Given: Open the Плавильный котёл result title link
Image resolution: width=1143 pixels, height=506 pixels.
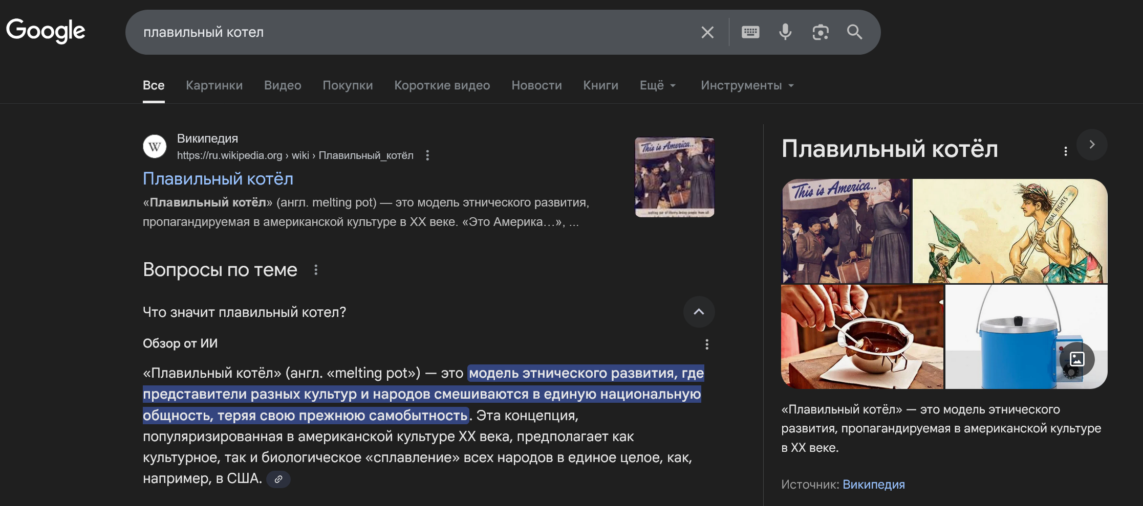Looking at the screenshot, I should tap(218, 179).
